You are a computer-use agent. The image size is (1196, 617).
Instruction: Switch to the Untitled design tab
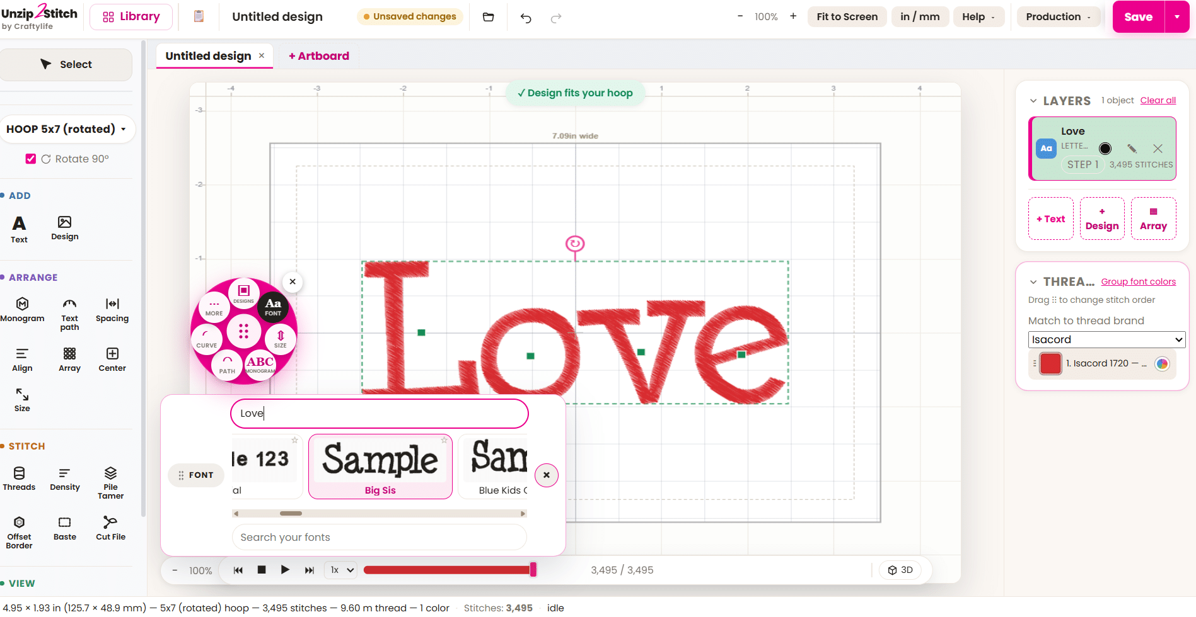(x=208, y=56)
